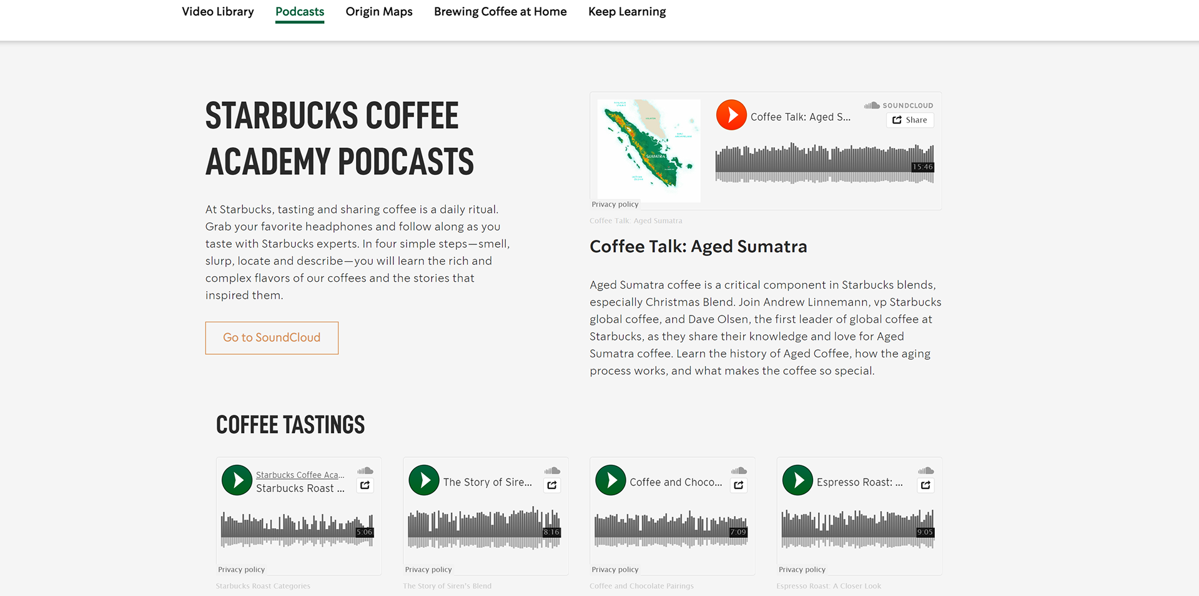Click SoundCloud cloud icon on Starbucks Roast player
The height and width of the screenshot is (596, 1199).
pyautogui.click(x=365, y=470)
